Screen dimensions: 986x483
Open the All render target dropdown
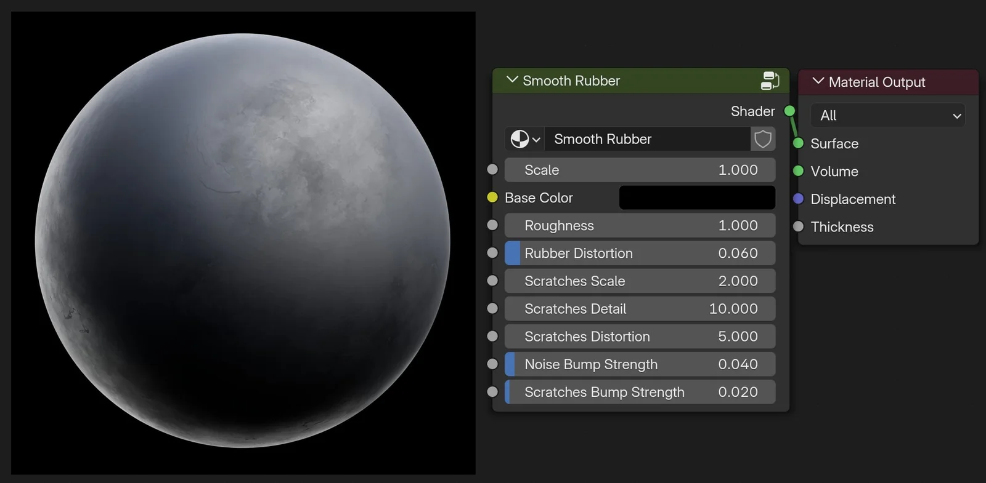888,116
